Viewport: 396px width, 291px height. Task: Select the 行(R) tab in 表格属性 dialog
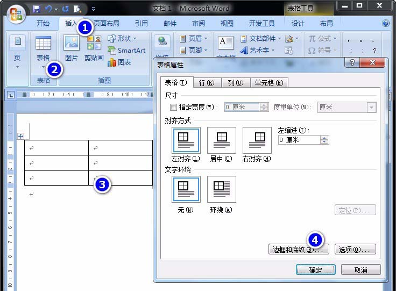click(x=207, y=83)
